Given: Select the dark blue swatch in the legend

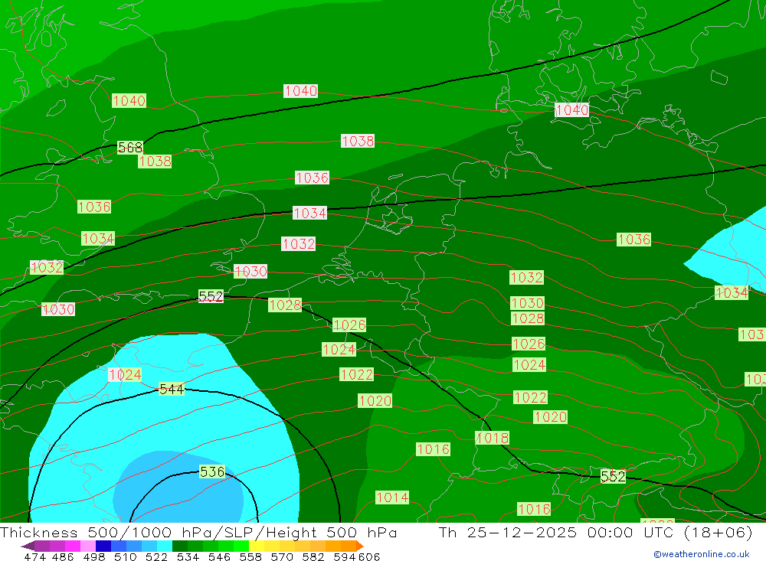Looking at the screenshot, I should 103,546.
